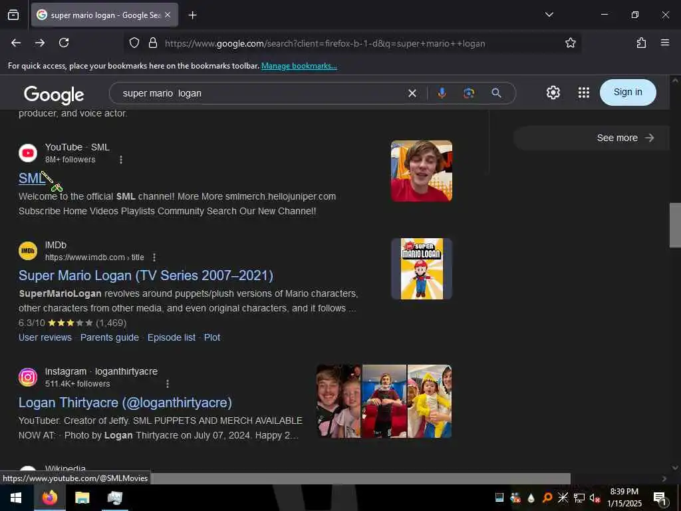681x511 pixels.
Task: Open IMDb User reviews link
Action: [45, 337]
